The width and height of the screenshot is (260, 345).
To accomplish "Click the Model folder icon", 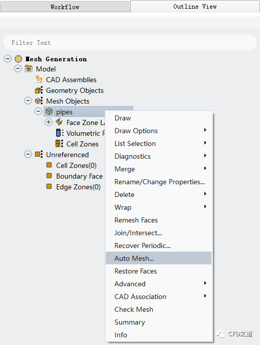I will pyautogui.click(x=29, y=69).
